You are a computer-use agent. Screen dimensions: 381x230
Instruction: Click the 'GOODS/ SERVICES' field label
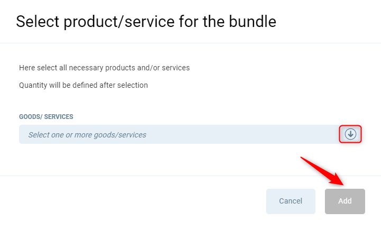46,116
